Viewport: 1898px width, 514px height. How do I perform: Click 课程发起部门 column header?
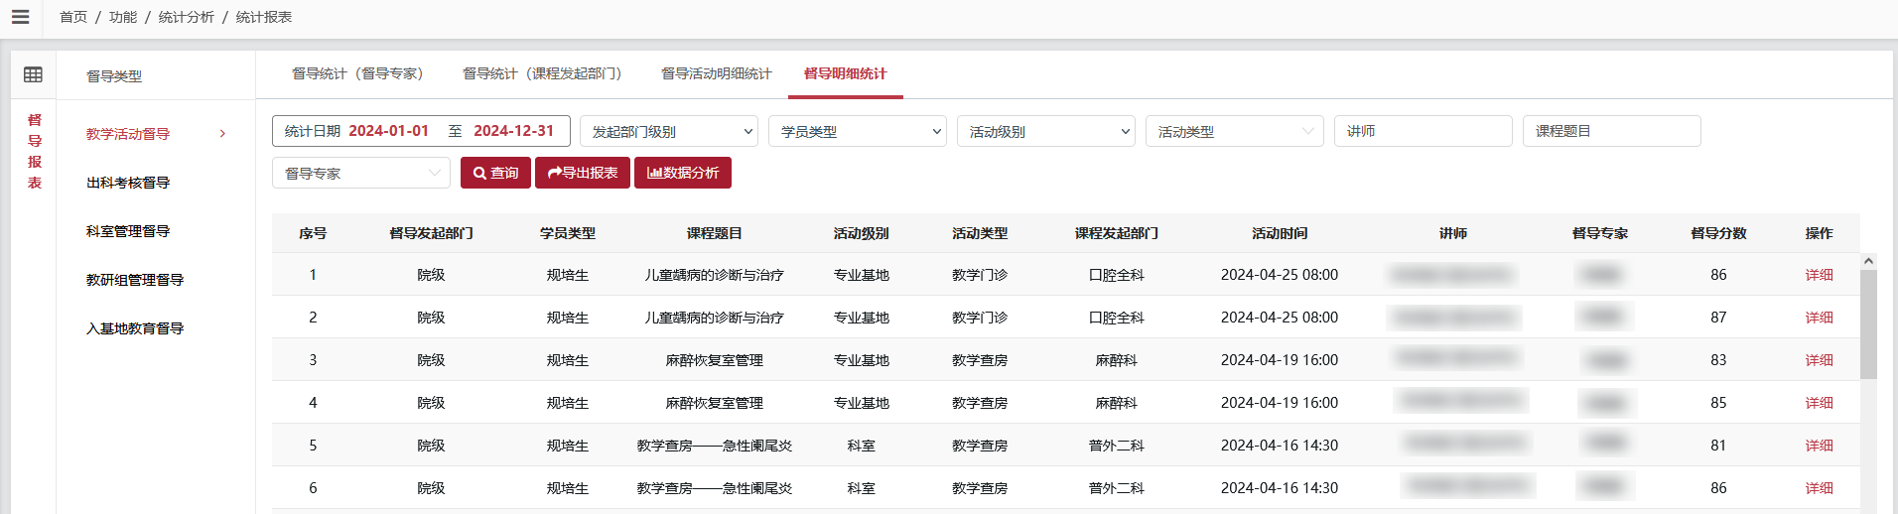(1117, 233)
